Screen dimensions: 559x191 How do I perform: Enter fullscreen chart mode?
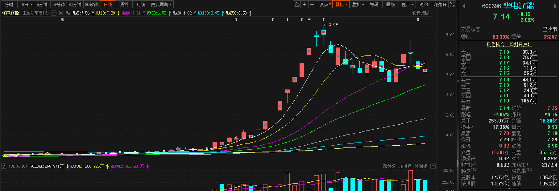(x=452, y=5)
